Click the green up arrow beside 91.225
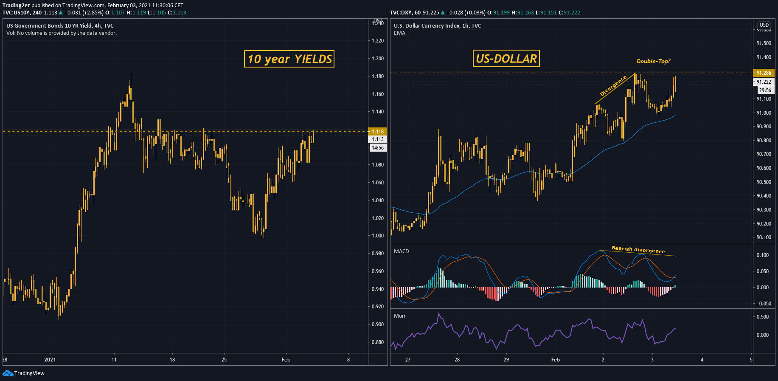 click(x=443, y=13)
